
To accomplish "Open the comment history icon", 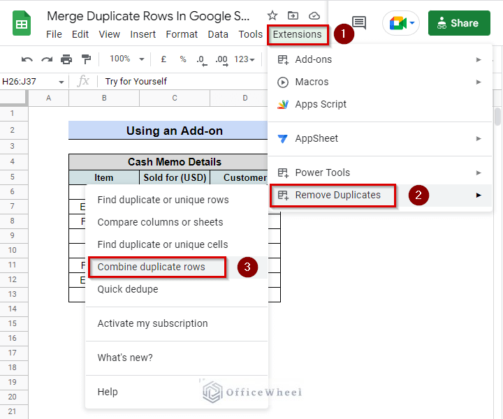I will pos(359,22).
